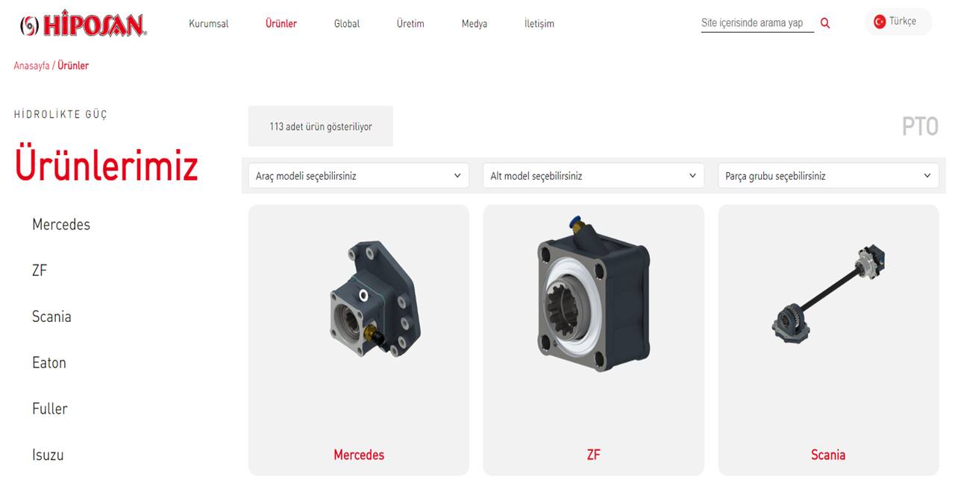This screenshot has width=955, height=477.
Task: Focus the site search input field
Action: pyautogui.click(x=757, y=23)
